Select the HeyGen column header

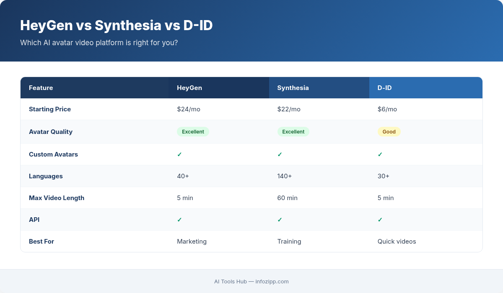click(x=189, y=87)
